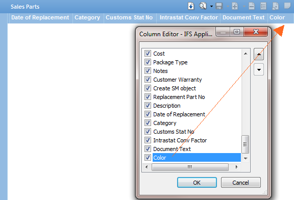Toggle the Create SM object checkbox
The height and width of the screenshot is (200, 294).
(148, 88)
